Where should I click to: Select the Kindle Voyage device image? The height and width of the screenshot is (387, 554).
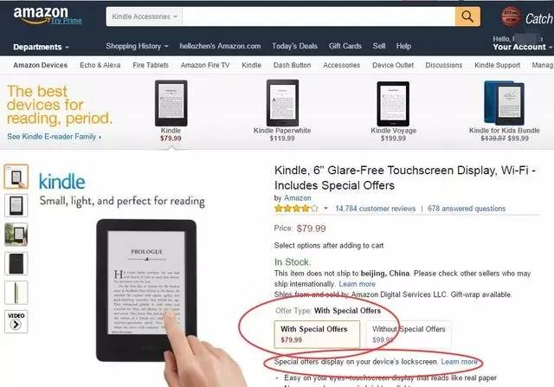[393, 104]
